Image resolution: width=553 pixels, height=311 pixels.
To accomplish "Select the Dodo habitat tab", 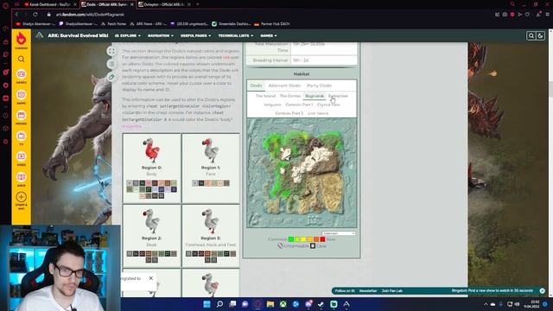I will [x=256, y=86].
